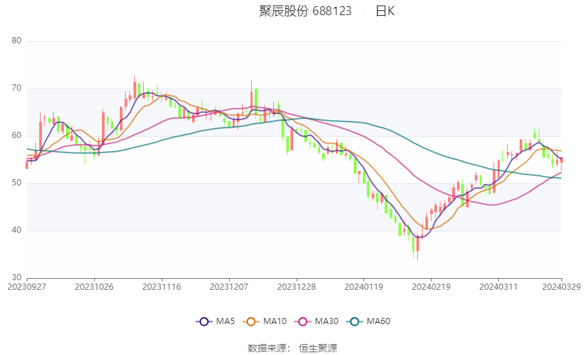Click the 20231228 date axis label
Screen dimensions: 585x355
point(296,286)
